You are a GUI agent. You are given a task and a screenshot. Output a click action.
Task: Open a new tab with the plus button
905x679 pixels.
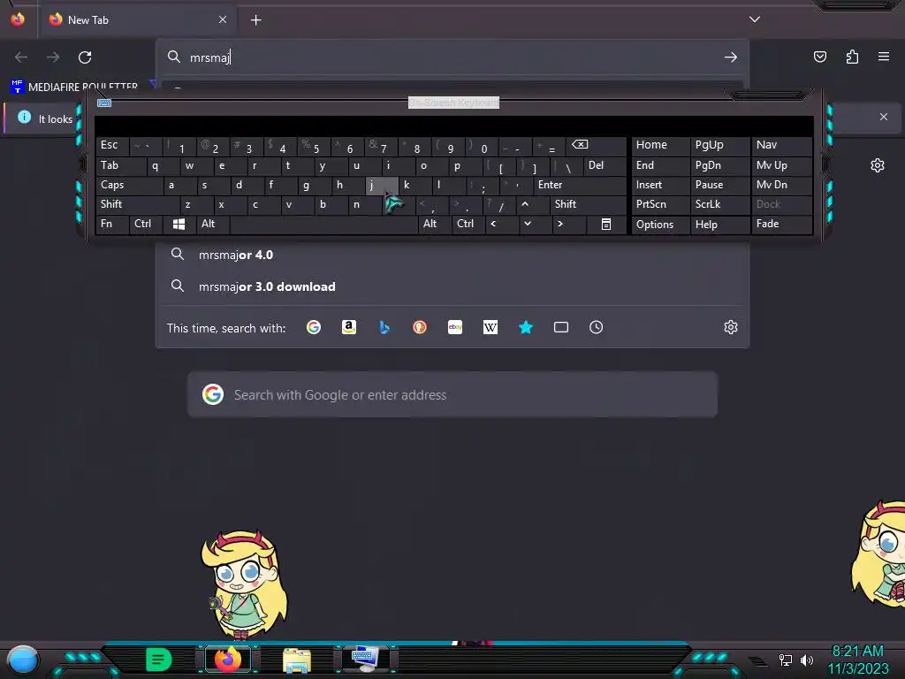point(255,20)
